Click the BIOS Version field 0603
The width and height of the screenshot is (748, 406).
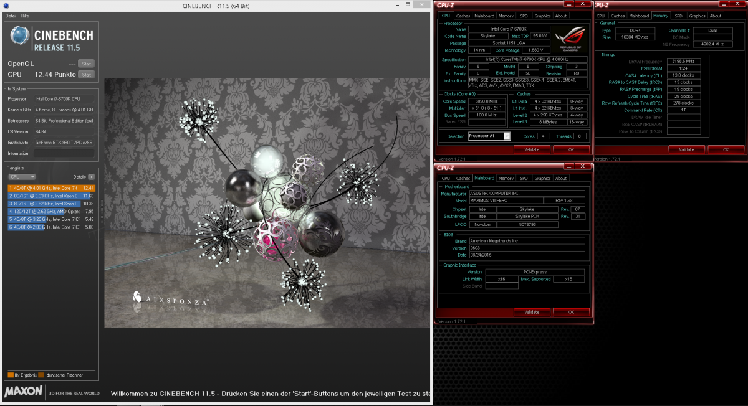coord(527,248)
